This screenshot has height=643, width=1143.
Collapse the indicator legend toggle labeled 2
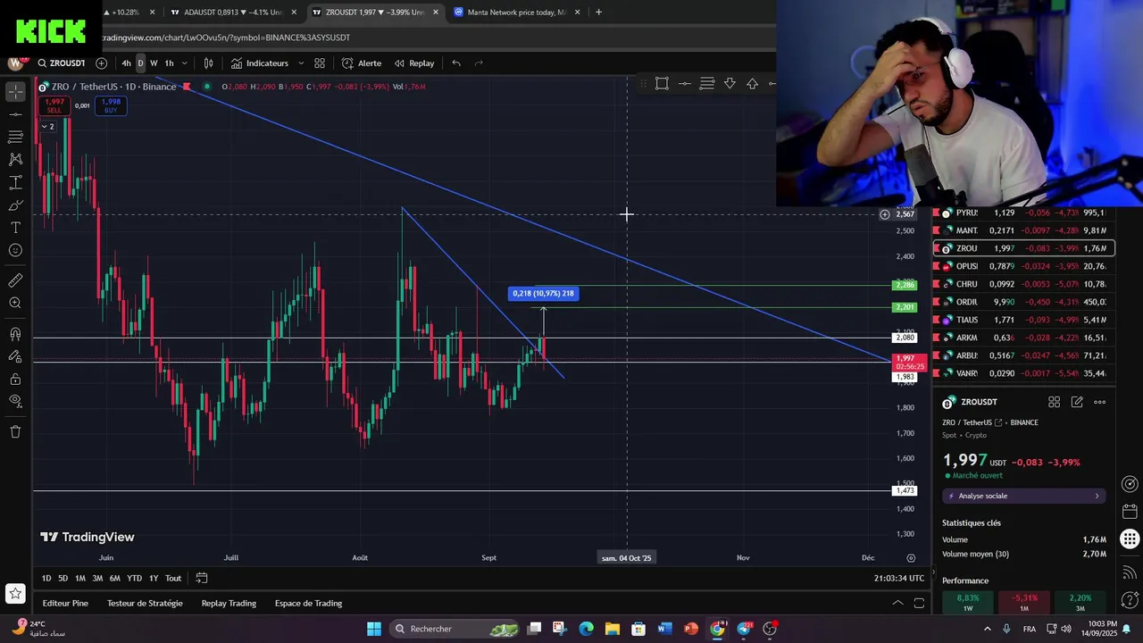click(x=48, y=126)
